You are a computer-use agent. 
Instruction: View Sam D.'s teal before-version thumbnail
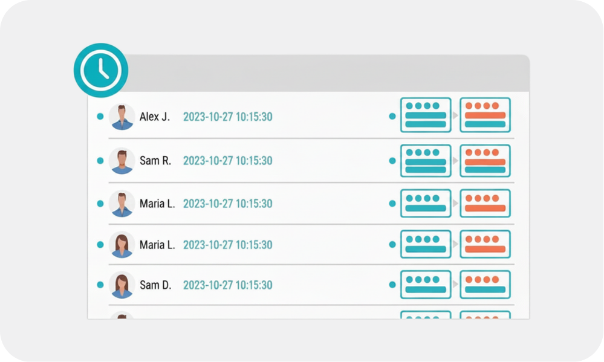click(x=426, y=285)
